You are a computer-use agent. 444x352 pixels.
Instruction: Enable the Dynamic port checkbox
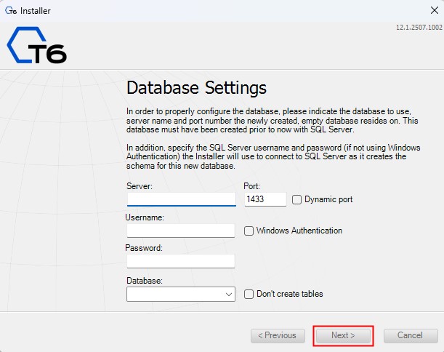click(296, 199)
